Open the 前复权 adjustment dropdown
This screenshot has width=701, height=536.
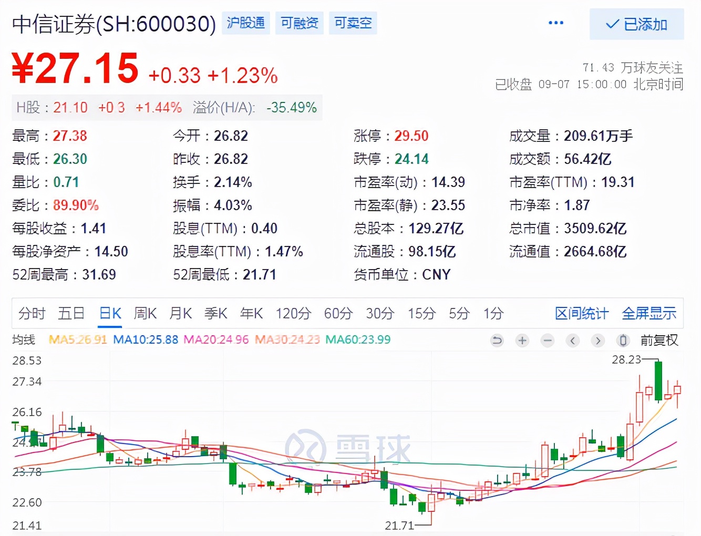(x=659, y=341)
